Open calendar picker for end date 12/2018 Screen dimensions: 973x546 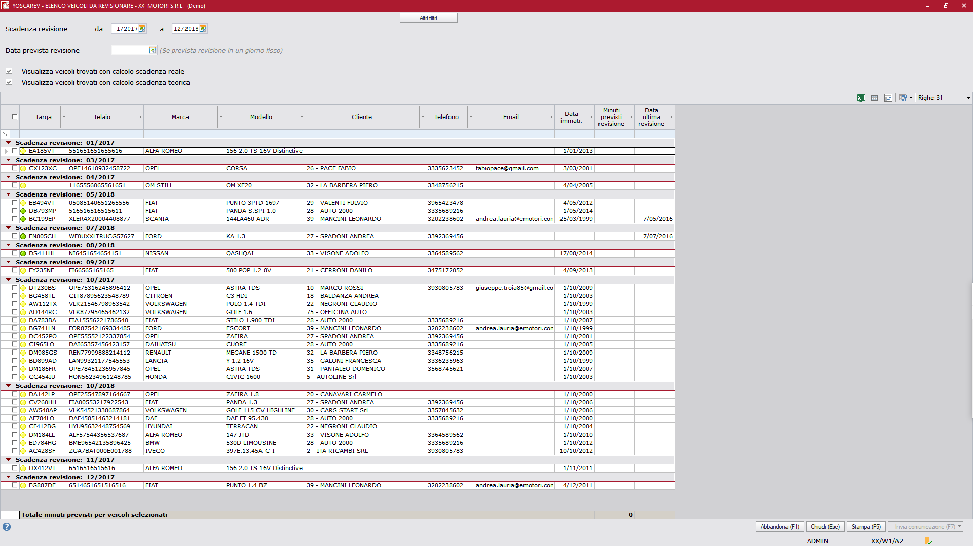tap(203, 29)
